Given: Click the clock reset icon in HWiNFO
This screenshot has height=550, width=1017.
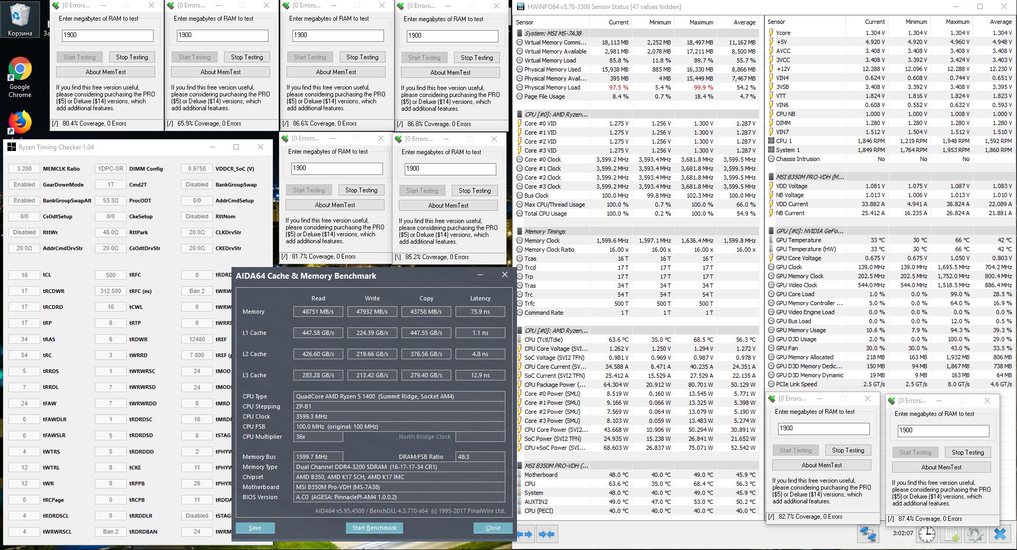Looking at the screenshot, I should (927, 534).
